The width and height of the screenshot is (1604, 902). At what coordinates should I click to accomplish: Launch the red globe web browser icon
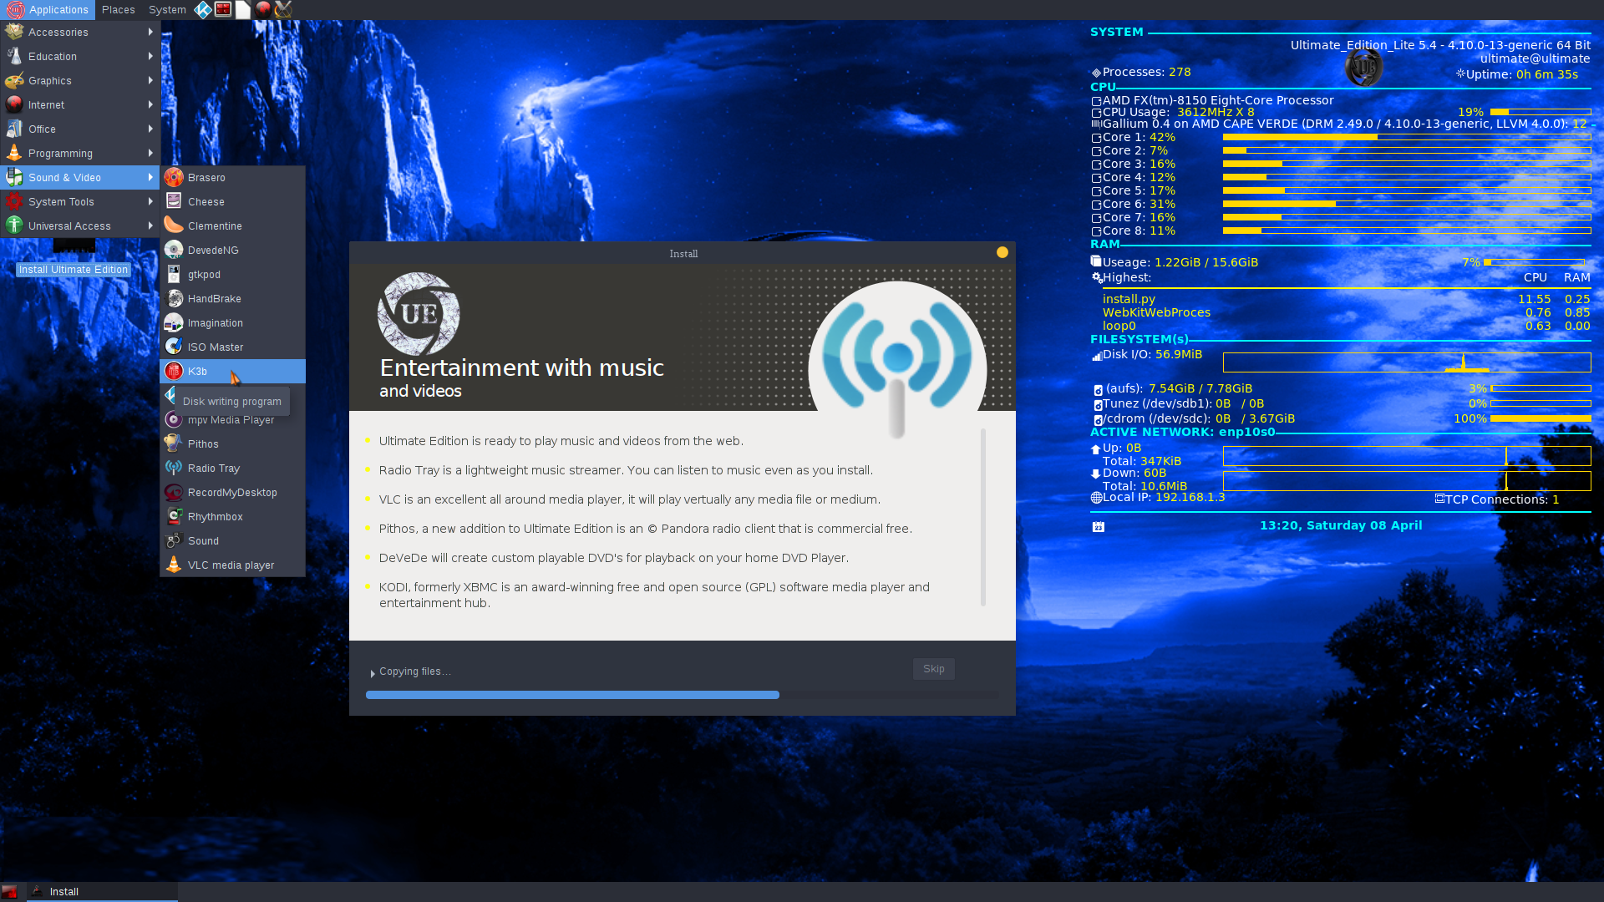[x=263, y=9]
